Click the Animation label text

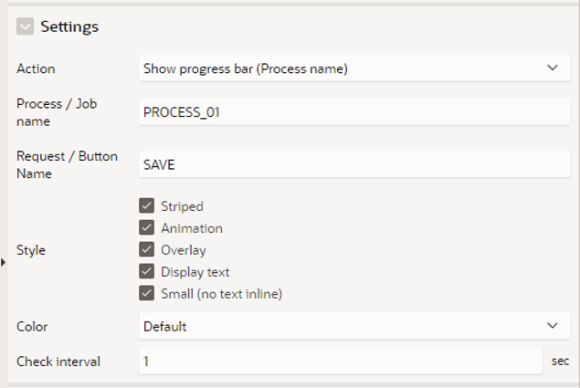click(192, 228)
